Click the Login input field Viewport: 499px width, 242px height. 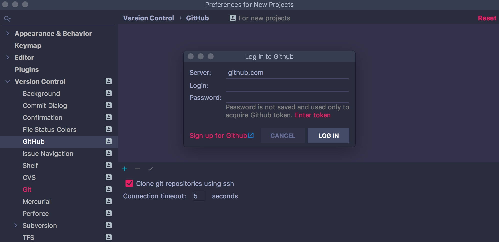click(287, 86)
